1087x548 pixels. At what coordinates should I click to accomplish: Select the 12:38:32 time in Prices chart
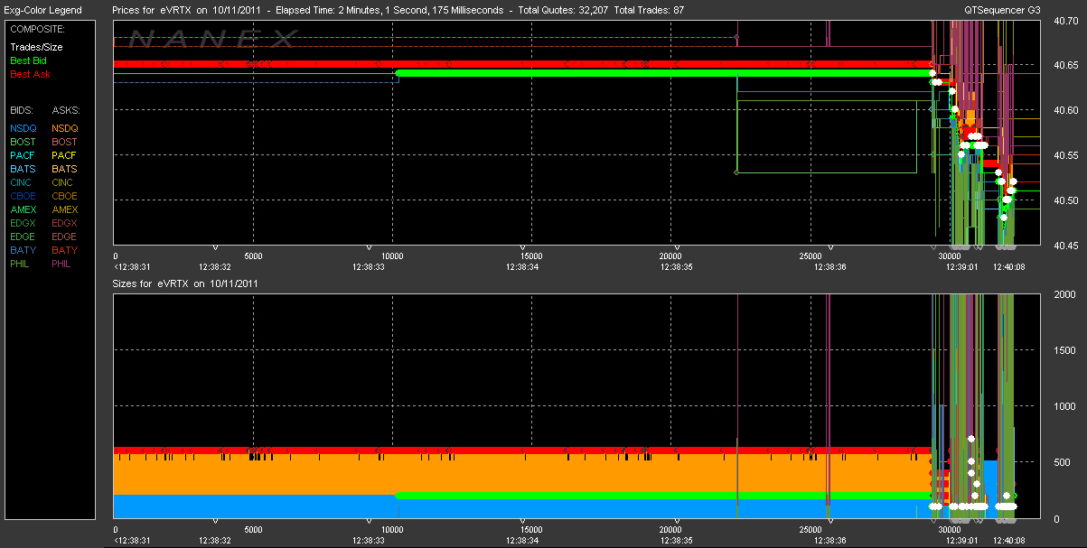(215, 267)
